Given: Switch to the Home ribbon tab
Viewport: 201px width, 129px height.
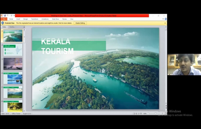Looking at the screenshot, I should coord(11,19).
